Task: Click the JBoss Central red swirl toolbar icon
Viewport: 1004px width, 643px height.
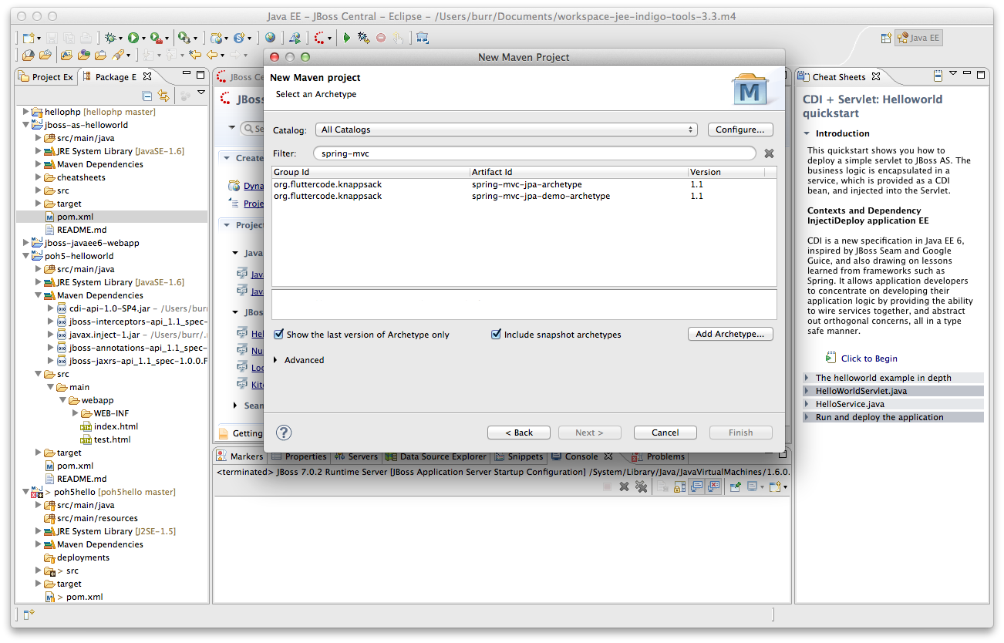Action: pos(318,38)
